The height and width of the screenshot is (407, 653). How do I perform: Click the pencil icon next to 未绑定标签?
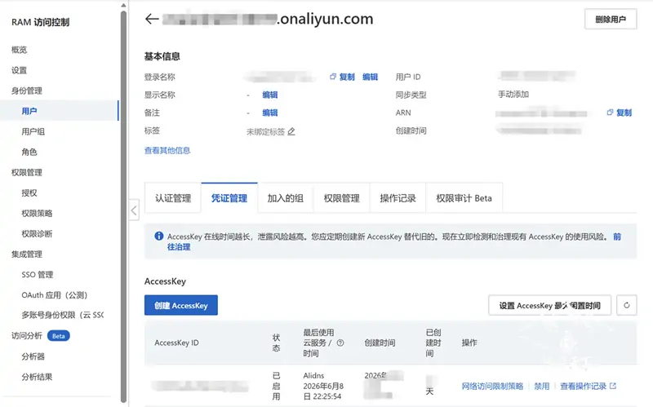click(x=291, y=131)
